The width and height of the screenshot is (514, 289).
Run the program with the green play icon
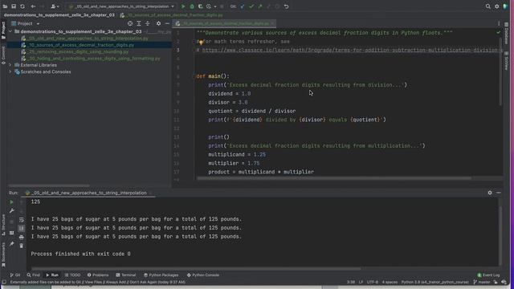pyautogui.click(x=183, y=6)
